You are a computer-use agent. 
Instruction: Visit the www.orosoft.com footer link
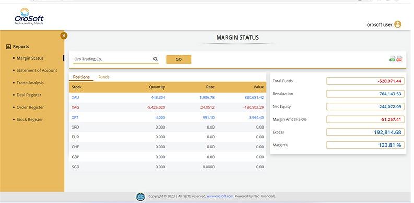(x=220, y=196)
